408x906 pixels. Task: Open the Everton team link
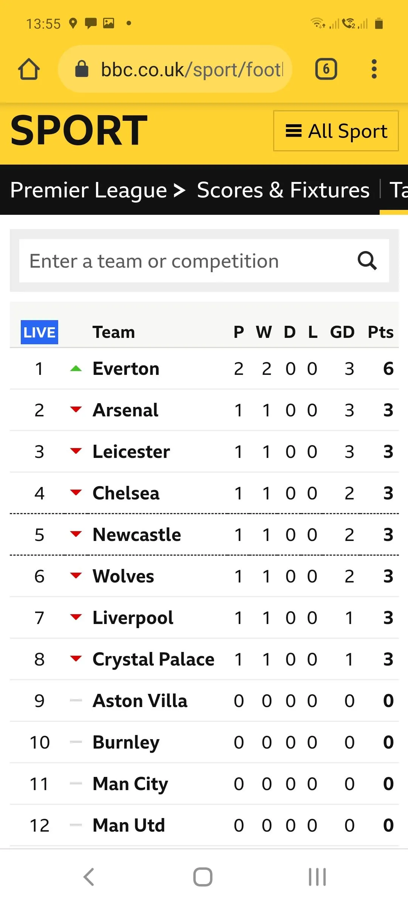(126, 369)
